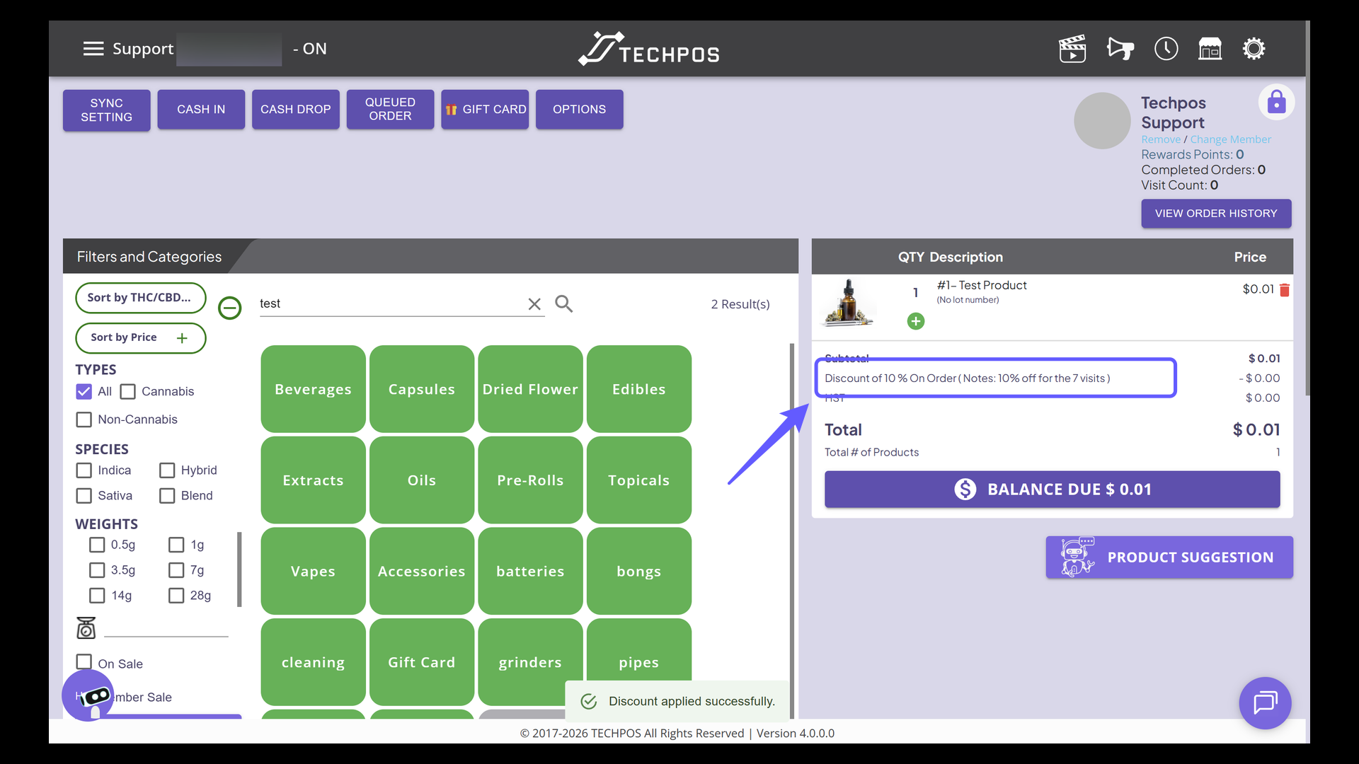Collapse filters with green minus circle
Viewport: 1359px width, 764px height.
(x=229, y=308)
